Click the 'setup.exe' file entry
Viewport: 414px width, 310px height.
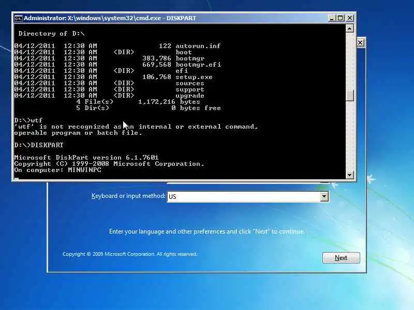click(194, 77)
